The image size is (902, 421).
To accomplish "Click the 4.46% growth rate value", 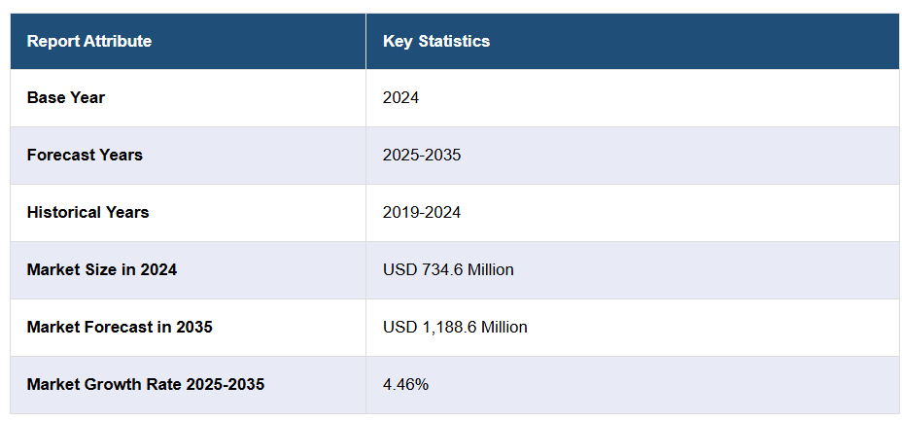I will [x=405, y=384].
